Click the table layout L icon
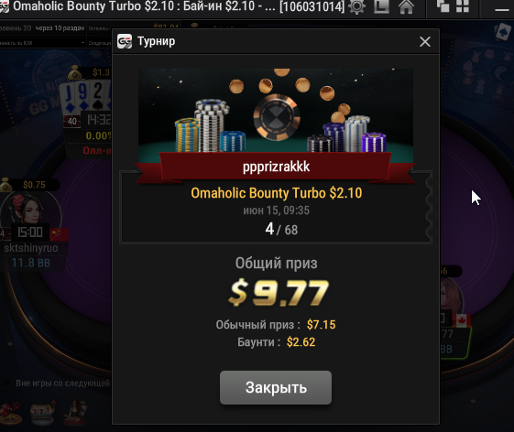 point(381,6)
